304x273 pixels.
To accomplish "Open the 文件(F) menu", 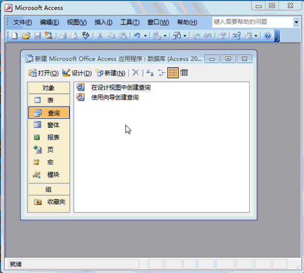I will [22, 22].
